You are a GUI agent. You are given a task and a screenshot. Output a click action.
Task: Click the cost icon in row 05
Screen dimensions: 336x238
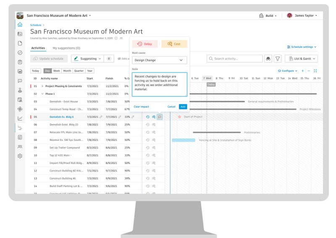(154, 117)
